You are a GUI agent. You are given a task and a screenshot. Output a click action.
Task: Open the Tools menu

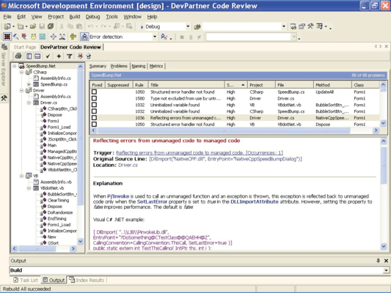(112, 17)
